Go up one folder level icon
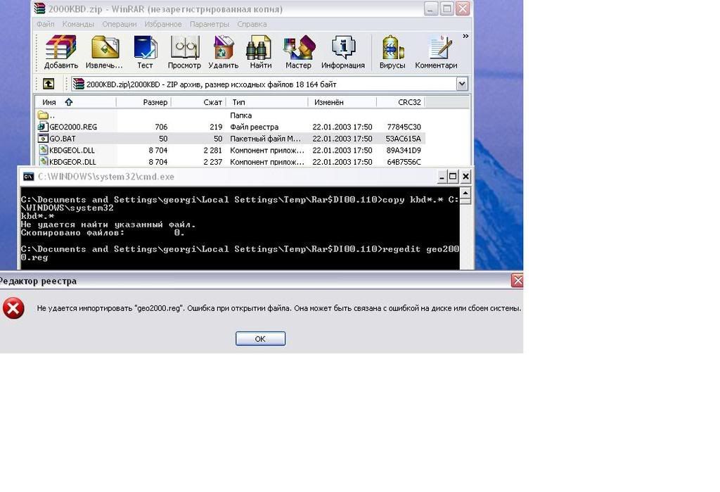 49,84
